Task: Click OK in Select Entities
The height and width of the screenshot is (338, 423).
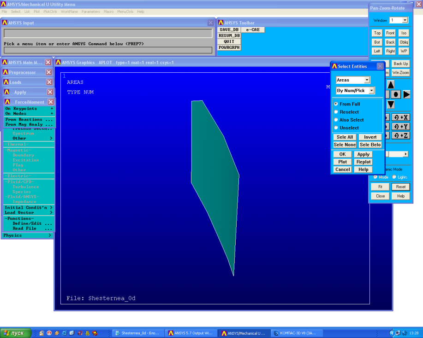Action: click(342, 154)
